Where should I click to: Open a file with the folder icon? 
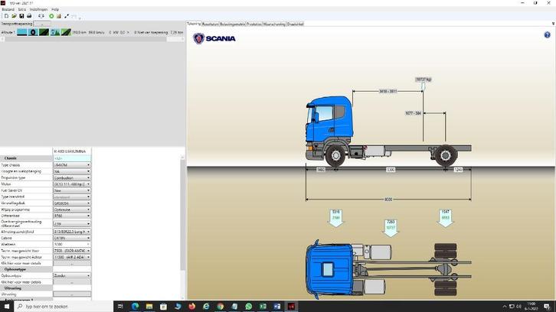(13, 16)
